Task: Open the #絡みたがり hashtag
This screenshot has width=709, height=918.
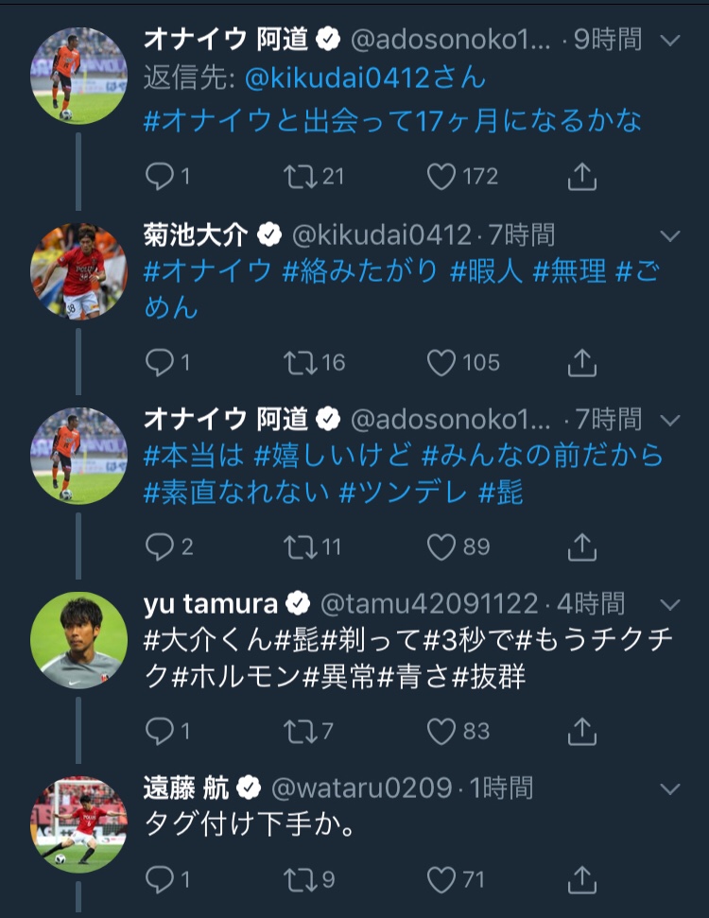Action: 361,272
